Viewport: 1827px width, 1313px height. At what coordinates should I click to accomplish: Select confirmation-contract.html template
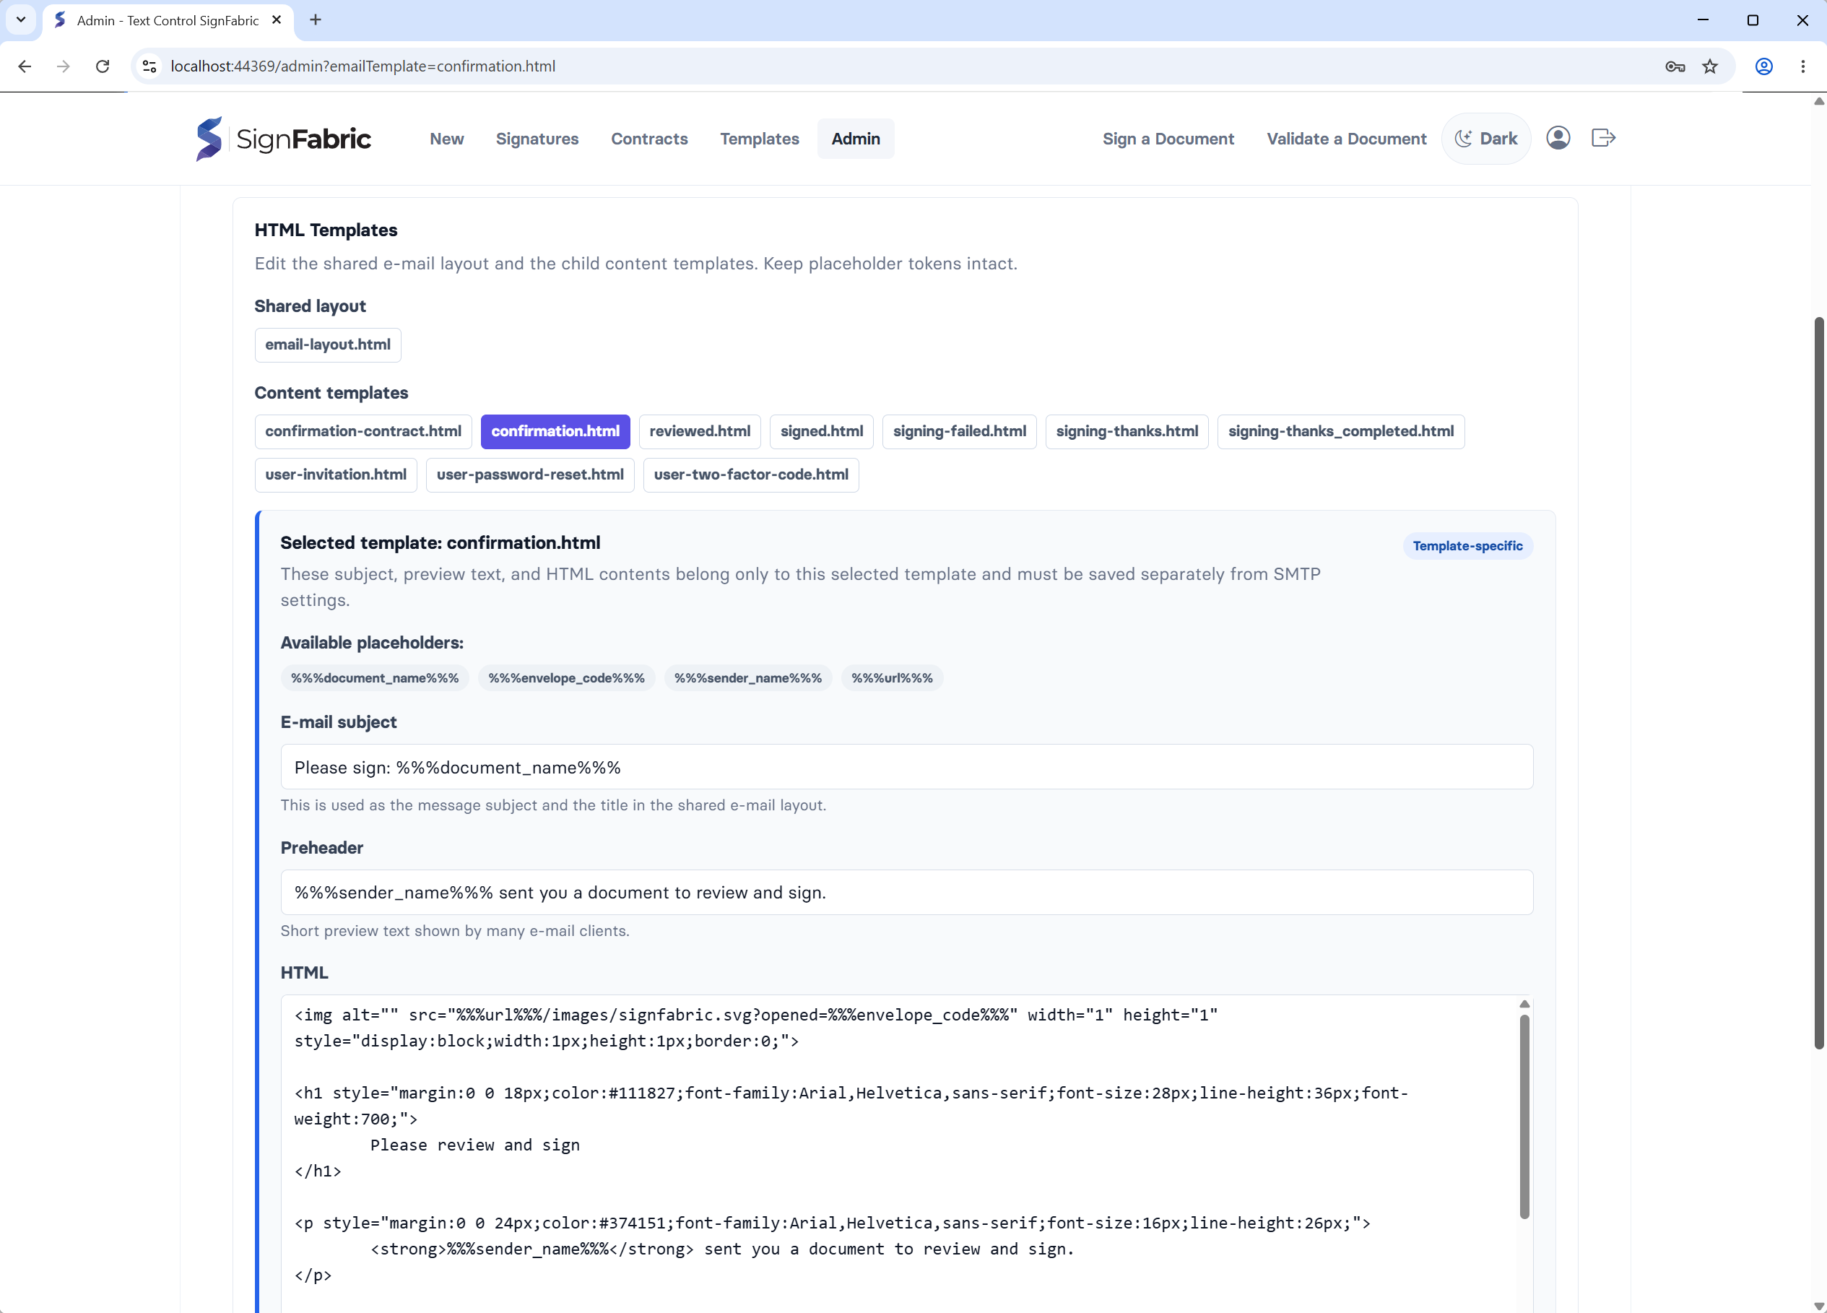tap(363, 432)
